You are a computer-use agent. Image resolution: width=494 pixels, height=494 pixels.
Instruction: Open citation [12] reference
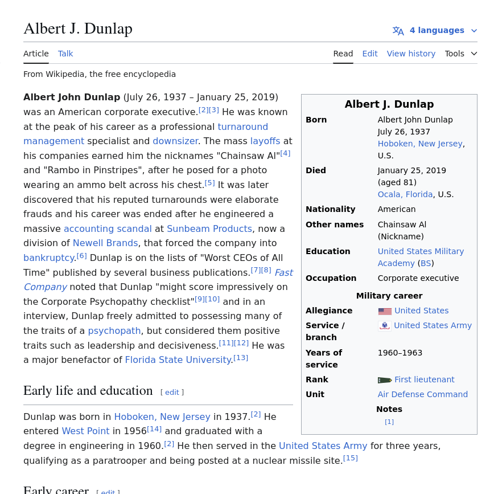click(241, 343)
